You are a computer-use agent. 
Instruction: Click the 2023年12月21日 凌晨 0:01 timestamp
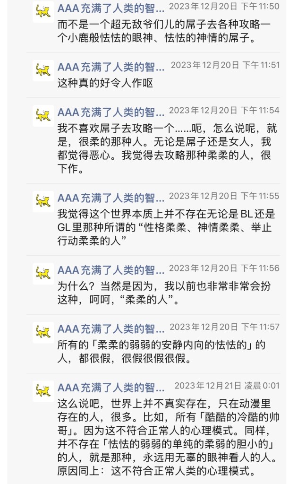pos(227,386)
